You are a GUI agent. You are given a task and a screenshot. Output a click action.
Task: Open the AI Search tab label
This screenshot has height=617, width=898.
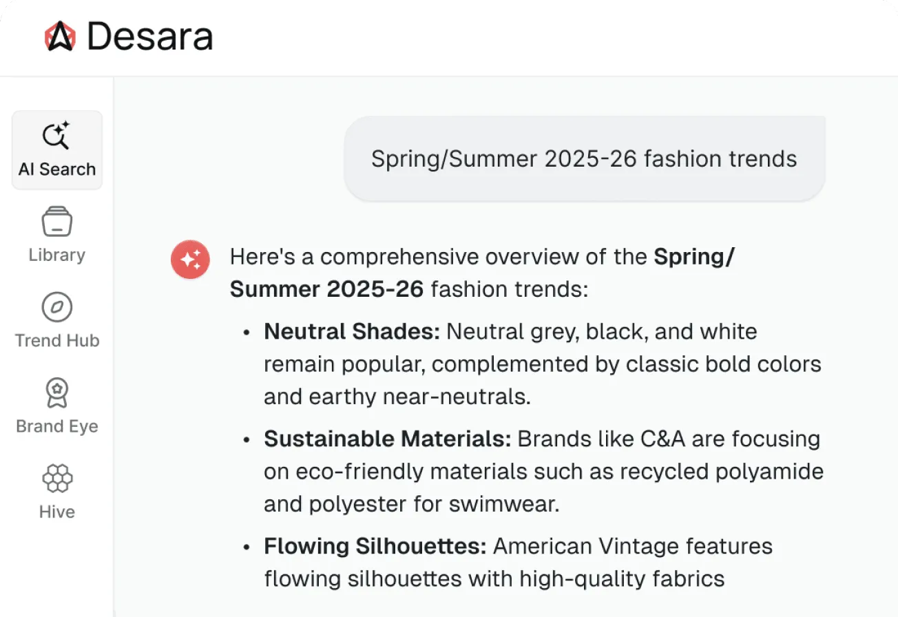57,169
